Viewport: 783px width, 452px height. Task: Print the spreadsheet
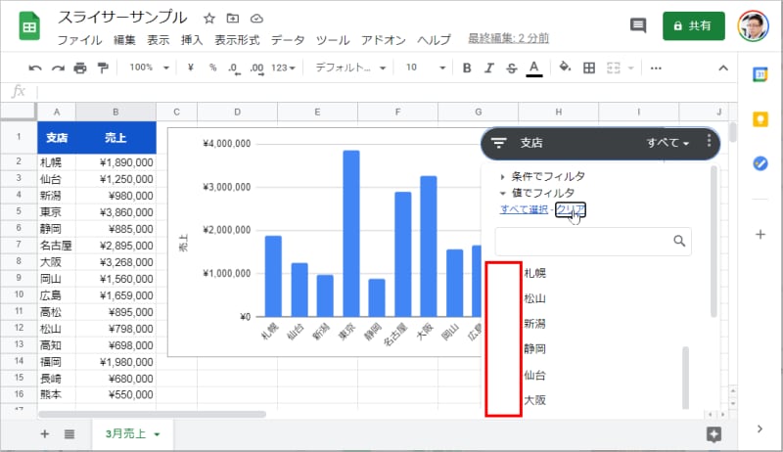coord(80,68)
